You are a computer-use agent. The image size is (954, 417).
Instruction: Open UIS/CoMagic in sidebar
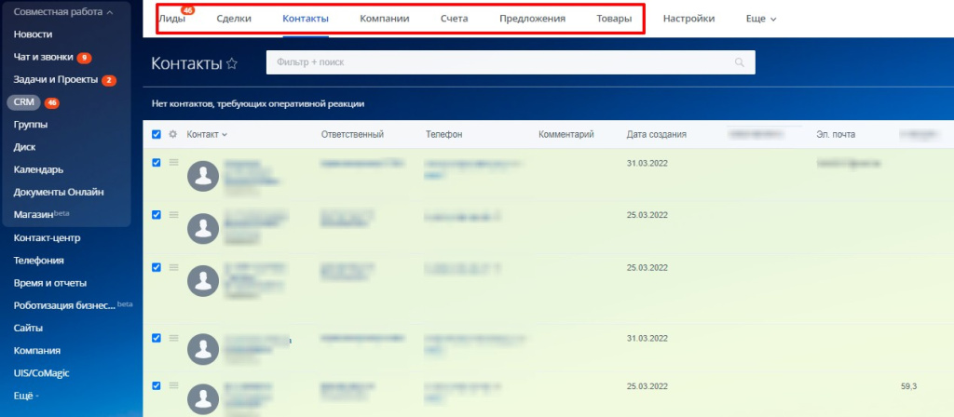[x=41, y=373]
